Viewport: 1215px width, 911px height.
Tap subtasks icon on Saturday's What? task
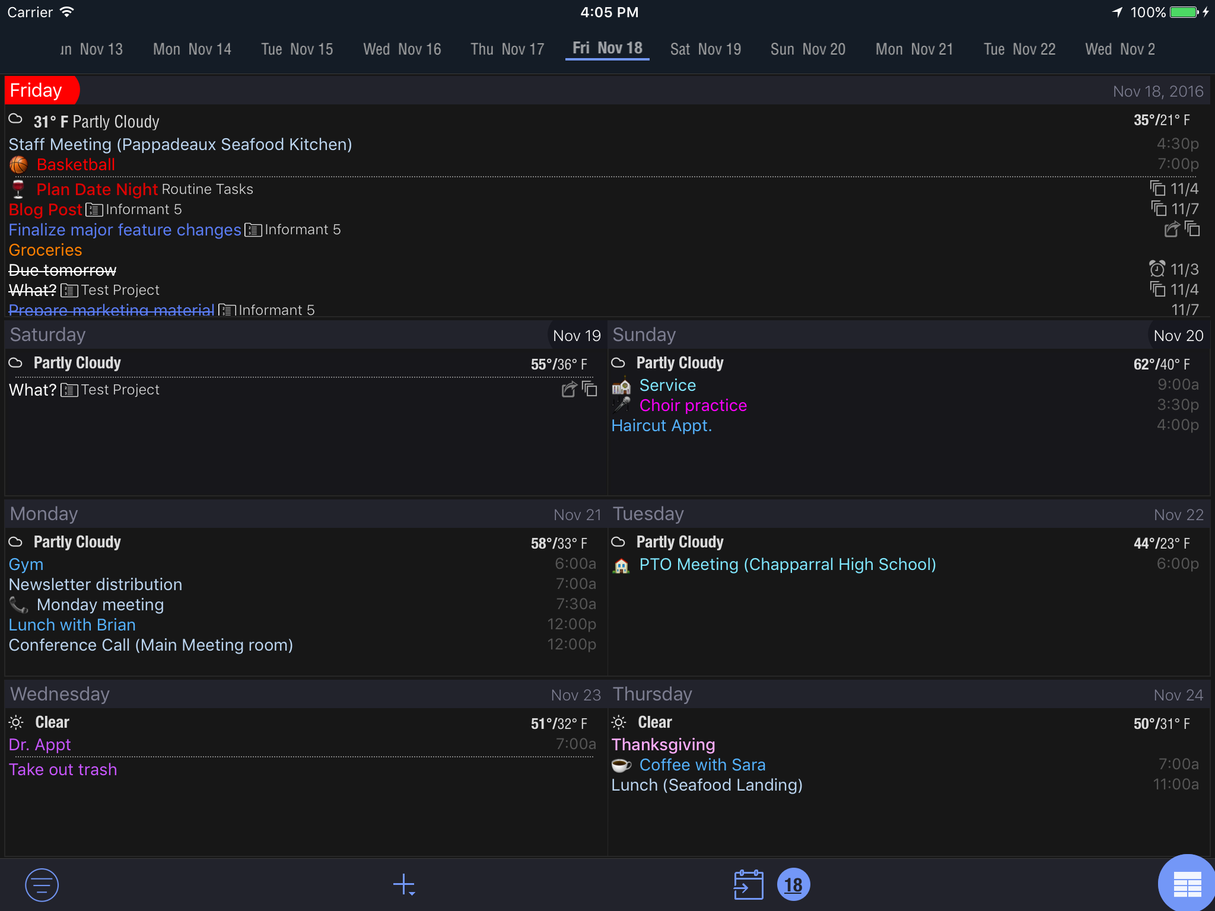point(590,390)
